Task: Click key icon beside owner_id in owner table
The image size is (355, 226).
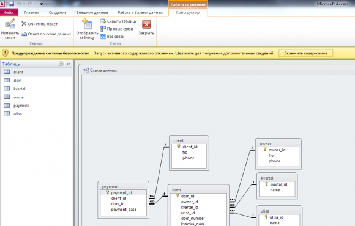Action: 265,150
